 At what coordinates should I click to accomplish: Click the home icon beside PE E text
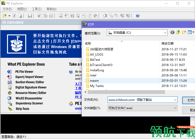click(x=71, y=104)
